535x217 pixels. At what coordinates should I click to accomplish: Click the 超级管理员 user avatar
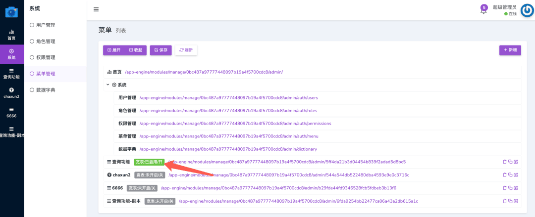[x=527, y=10]
